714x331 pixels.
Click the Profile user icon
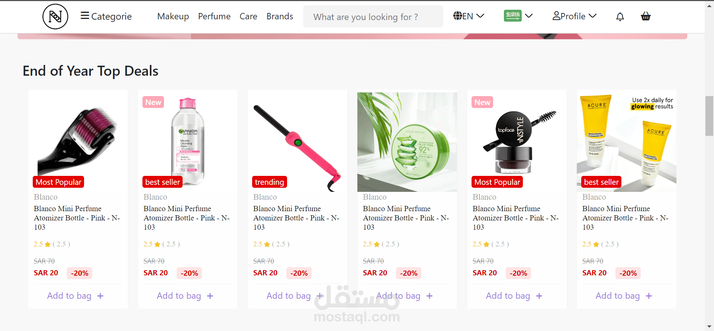[556, 16]
